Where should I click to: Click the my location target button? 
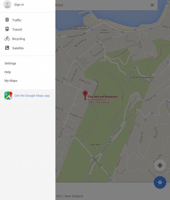point(160,165)
